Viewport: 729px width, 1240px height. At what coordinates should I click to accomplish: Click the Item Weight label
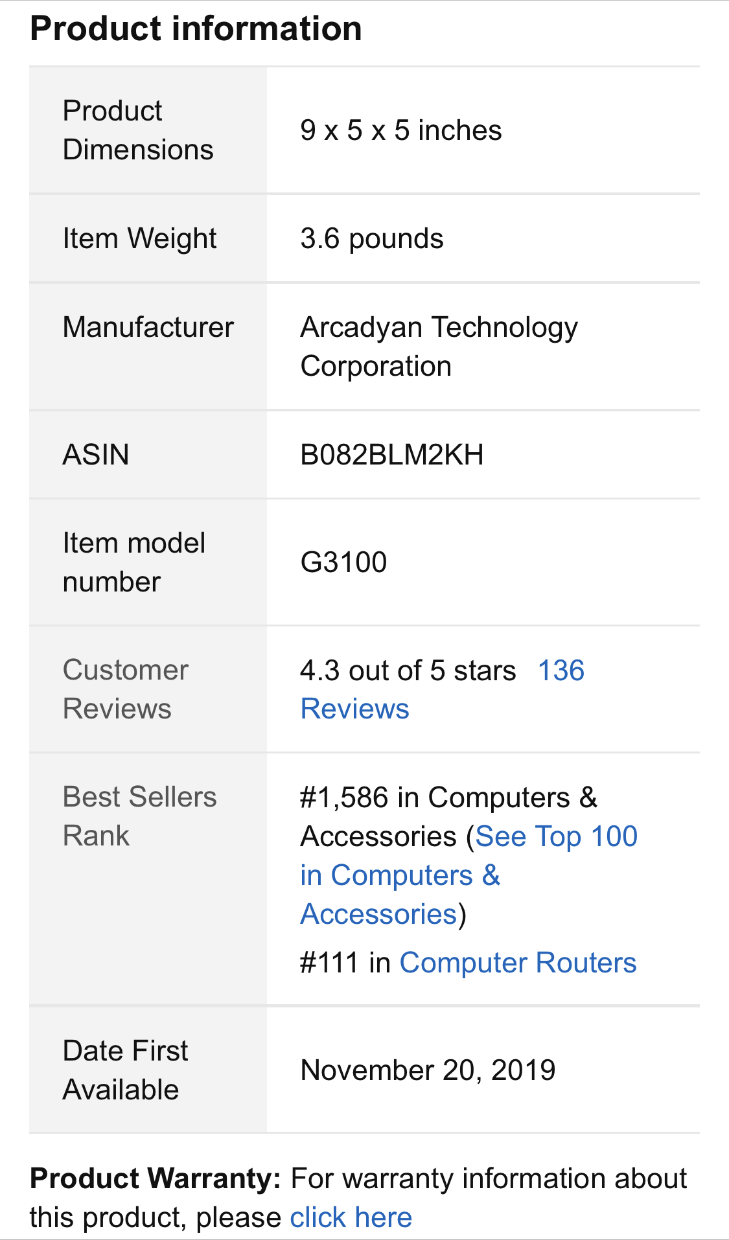click(139, 238)
